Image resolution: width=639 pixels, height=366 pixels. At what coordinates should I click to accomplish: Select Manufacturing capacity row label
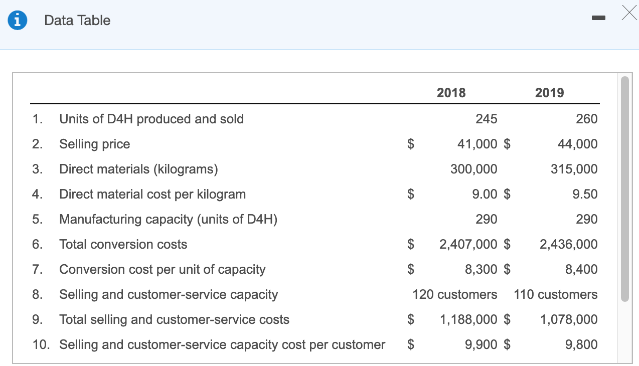169,219
